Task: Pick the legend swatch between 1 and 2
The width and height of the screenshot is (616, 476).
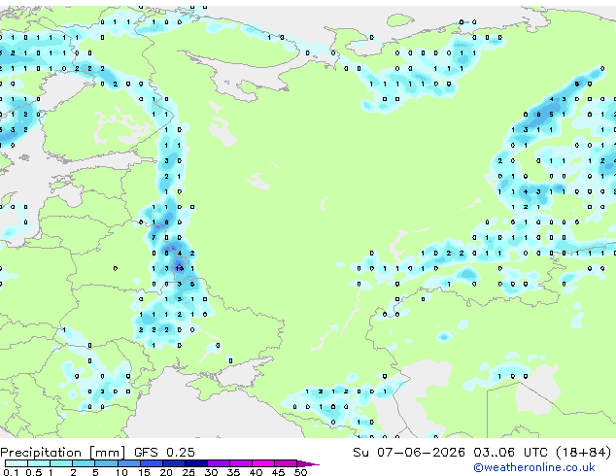Action: point(61,463)
